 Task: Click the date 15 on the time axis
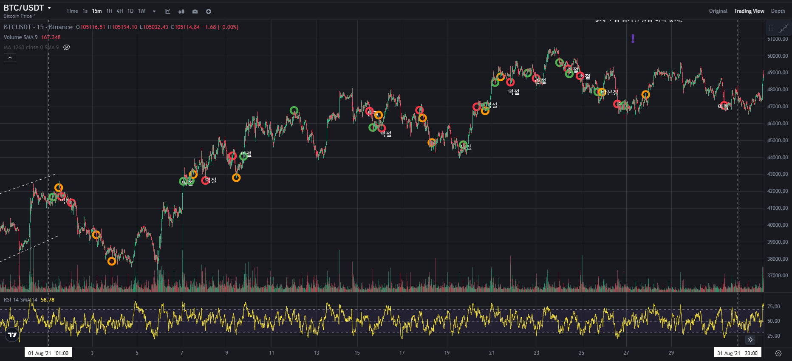point(357,353)
